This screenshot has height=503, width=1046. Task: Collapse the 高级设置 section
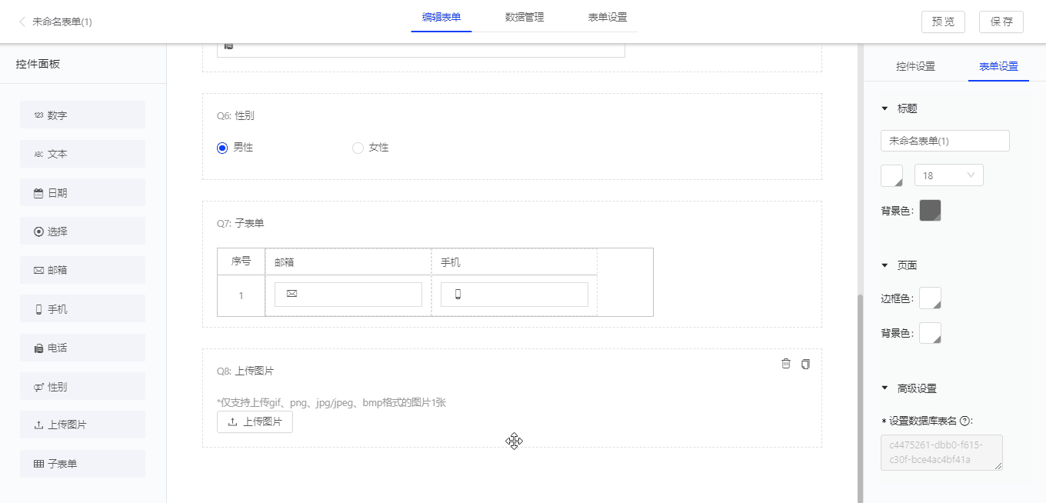[884, 388]
